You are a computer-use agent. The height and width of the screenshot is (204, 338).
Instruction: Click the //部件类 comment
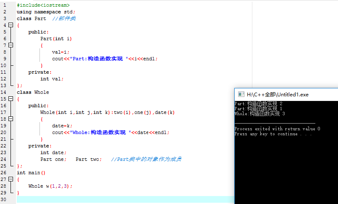click(64, 18)
